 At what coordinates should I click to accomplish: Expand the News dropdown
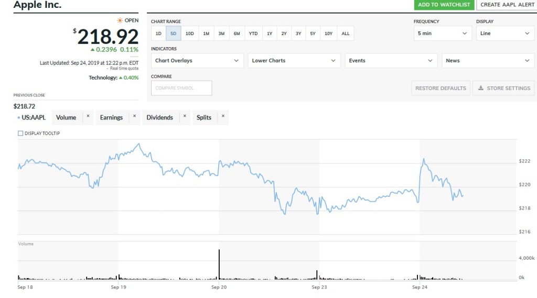(488, 61)
